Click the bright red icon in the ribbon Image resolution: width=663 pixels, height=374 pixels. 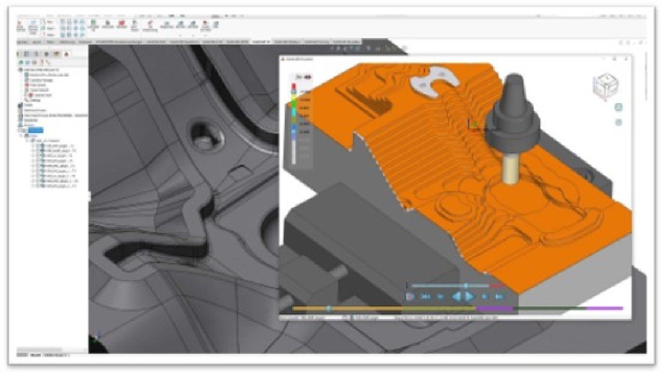tap(123, 24)
